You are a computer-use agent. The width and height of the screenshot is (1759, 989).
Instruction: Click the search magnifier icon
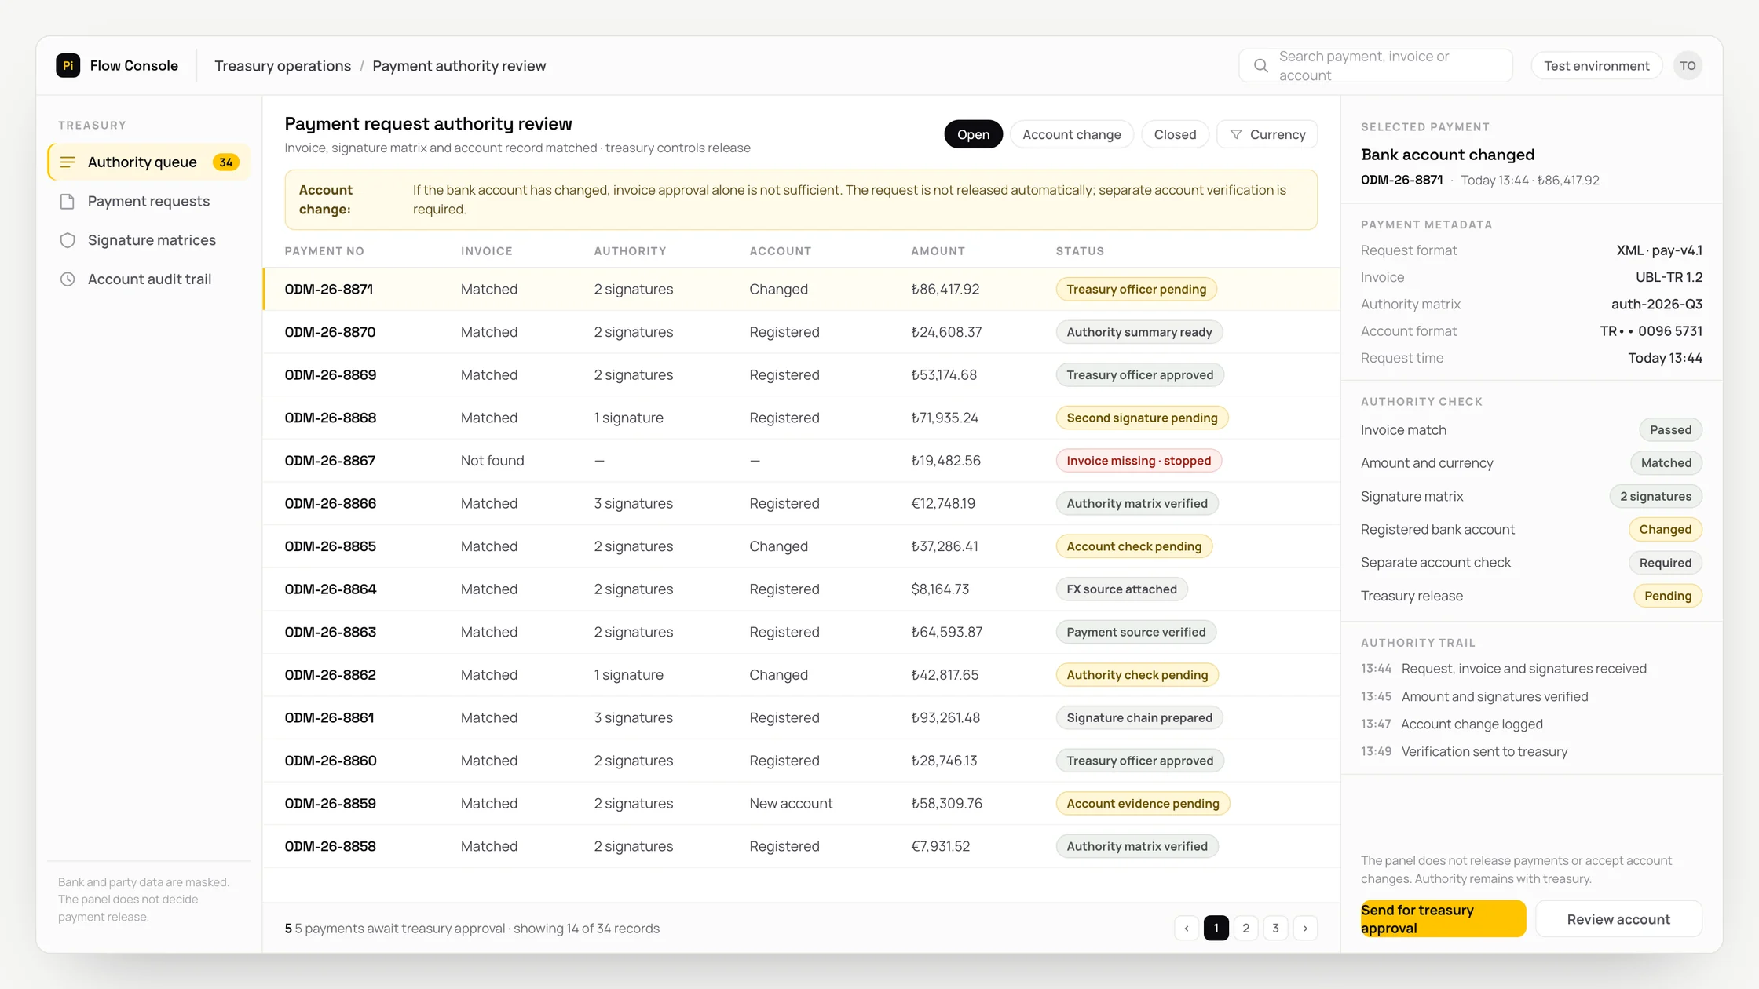click(x=1260, y=66)
